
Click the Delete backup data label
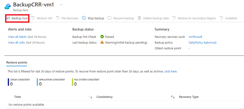[x=156, y=18]
